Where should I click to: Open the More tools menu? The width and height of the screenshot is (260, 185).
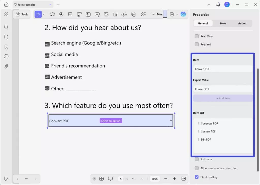(157, 14)
